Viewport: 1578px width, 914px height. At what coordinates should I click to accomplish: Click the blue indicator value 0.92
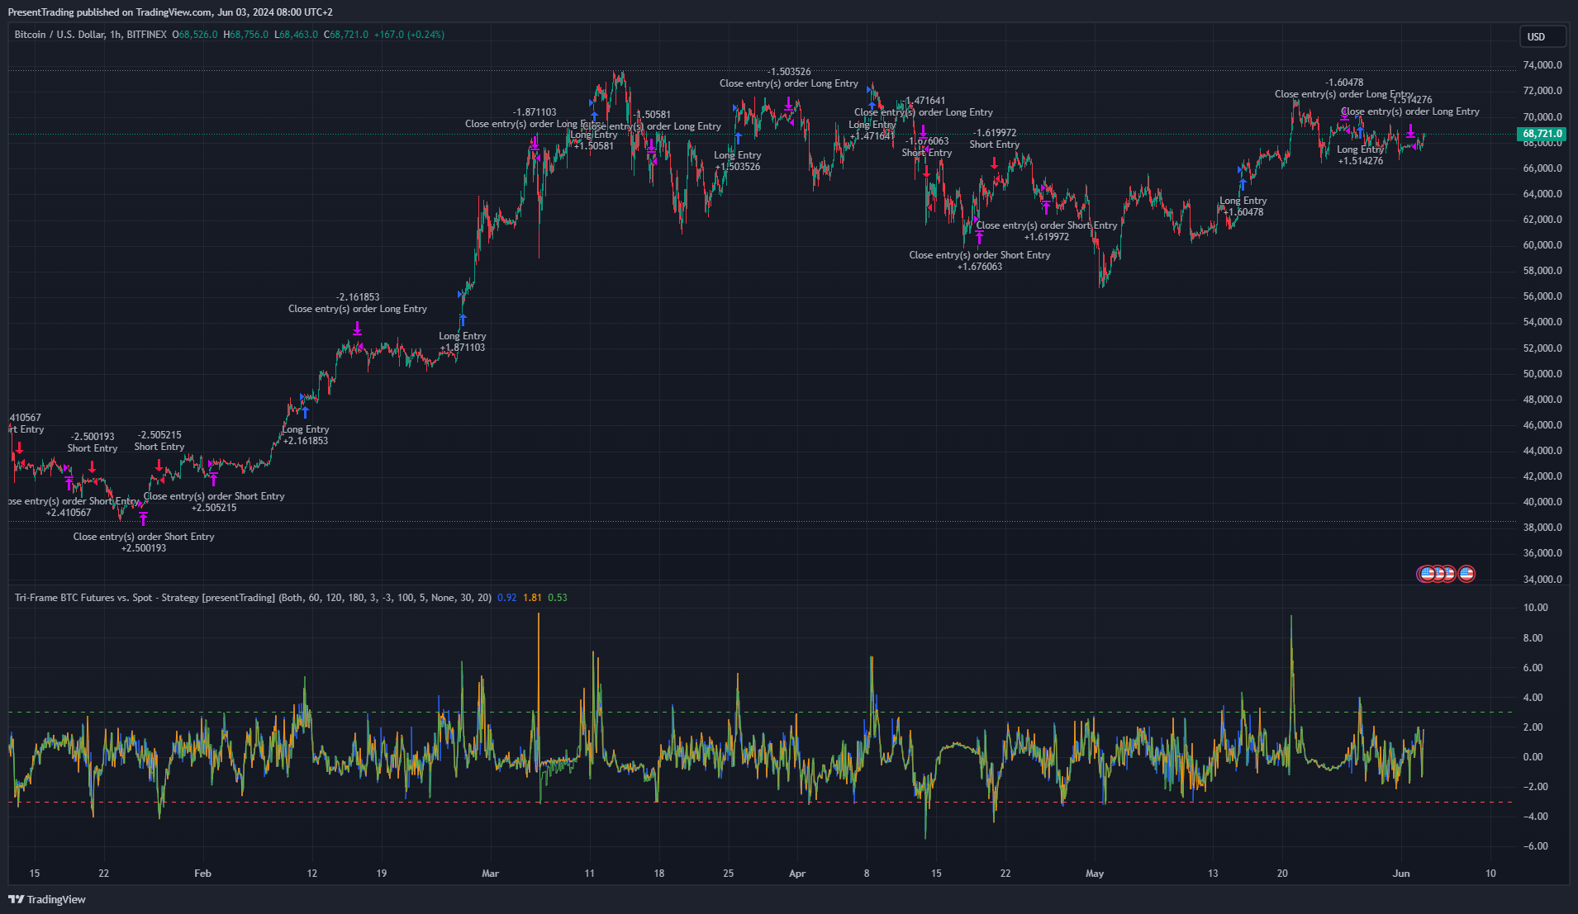point(507,598)
